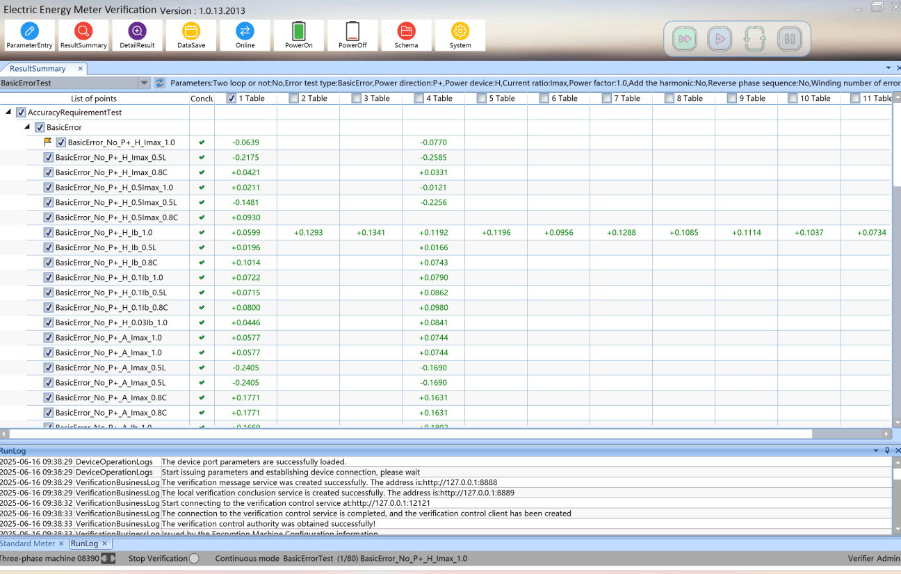Switch to the Standard Meter tab

point(28,543)
